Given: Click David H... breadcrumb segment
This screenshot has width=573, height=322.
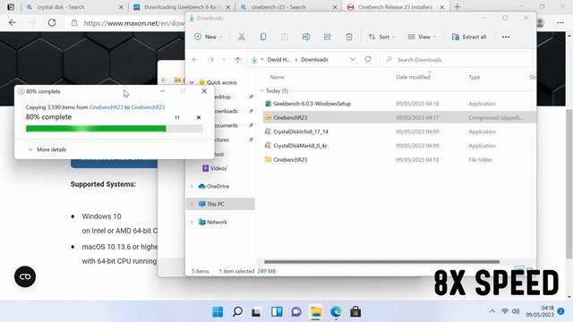Looking at the screenshot, I should click(278, 60).
